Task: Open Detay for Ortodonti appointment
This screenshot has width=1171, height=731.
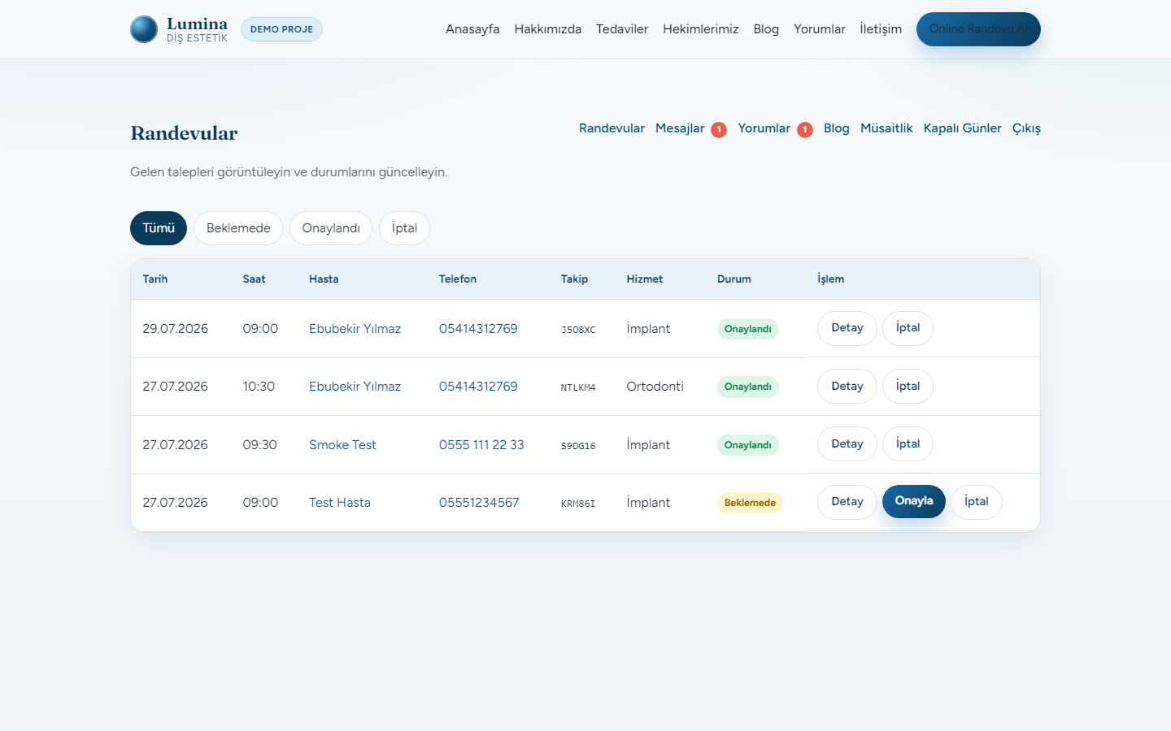Action: [847, 387]
